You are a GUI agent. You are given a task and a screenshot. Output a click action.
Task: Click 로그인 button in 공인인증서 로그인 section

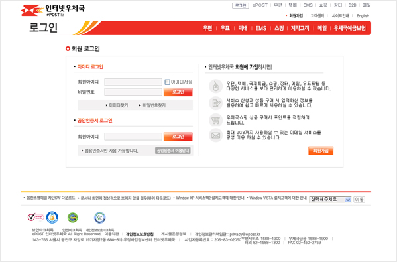tap(178, 137)
